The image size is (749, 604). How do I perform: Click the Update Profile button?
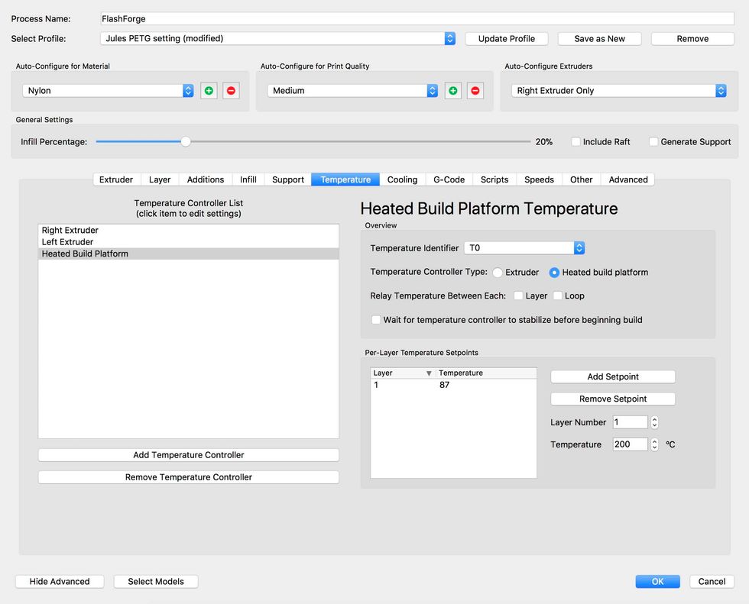(x=507, y=38)
